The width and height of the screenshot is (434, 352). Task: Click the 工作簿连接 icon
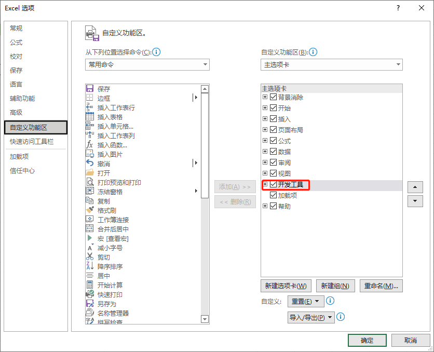point(90,220)
